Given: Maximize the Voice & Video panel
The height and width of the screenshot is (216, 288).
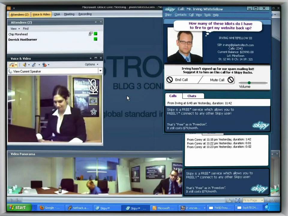Looking at the screenshot, I should (96, 58).
